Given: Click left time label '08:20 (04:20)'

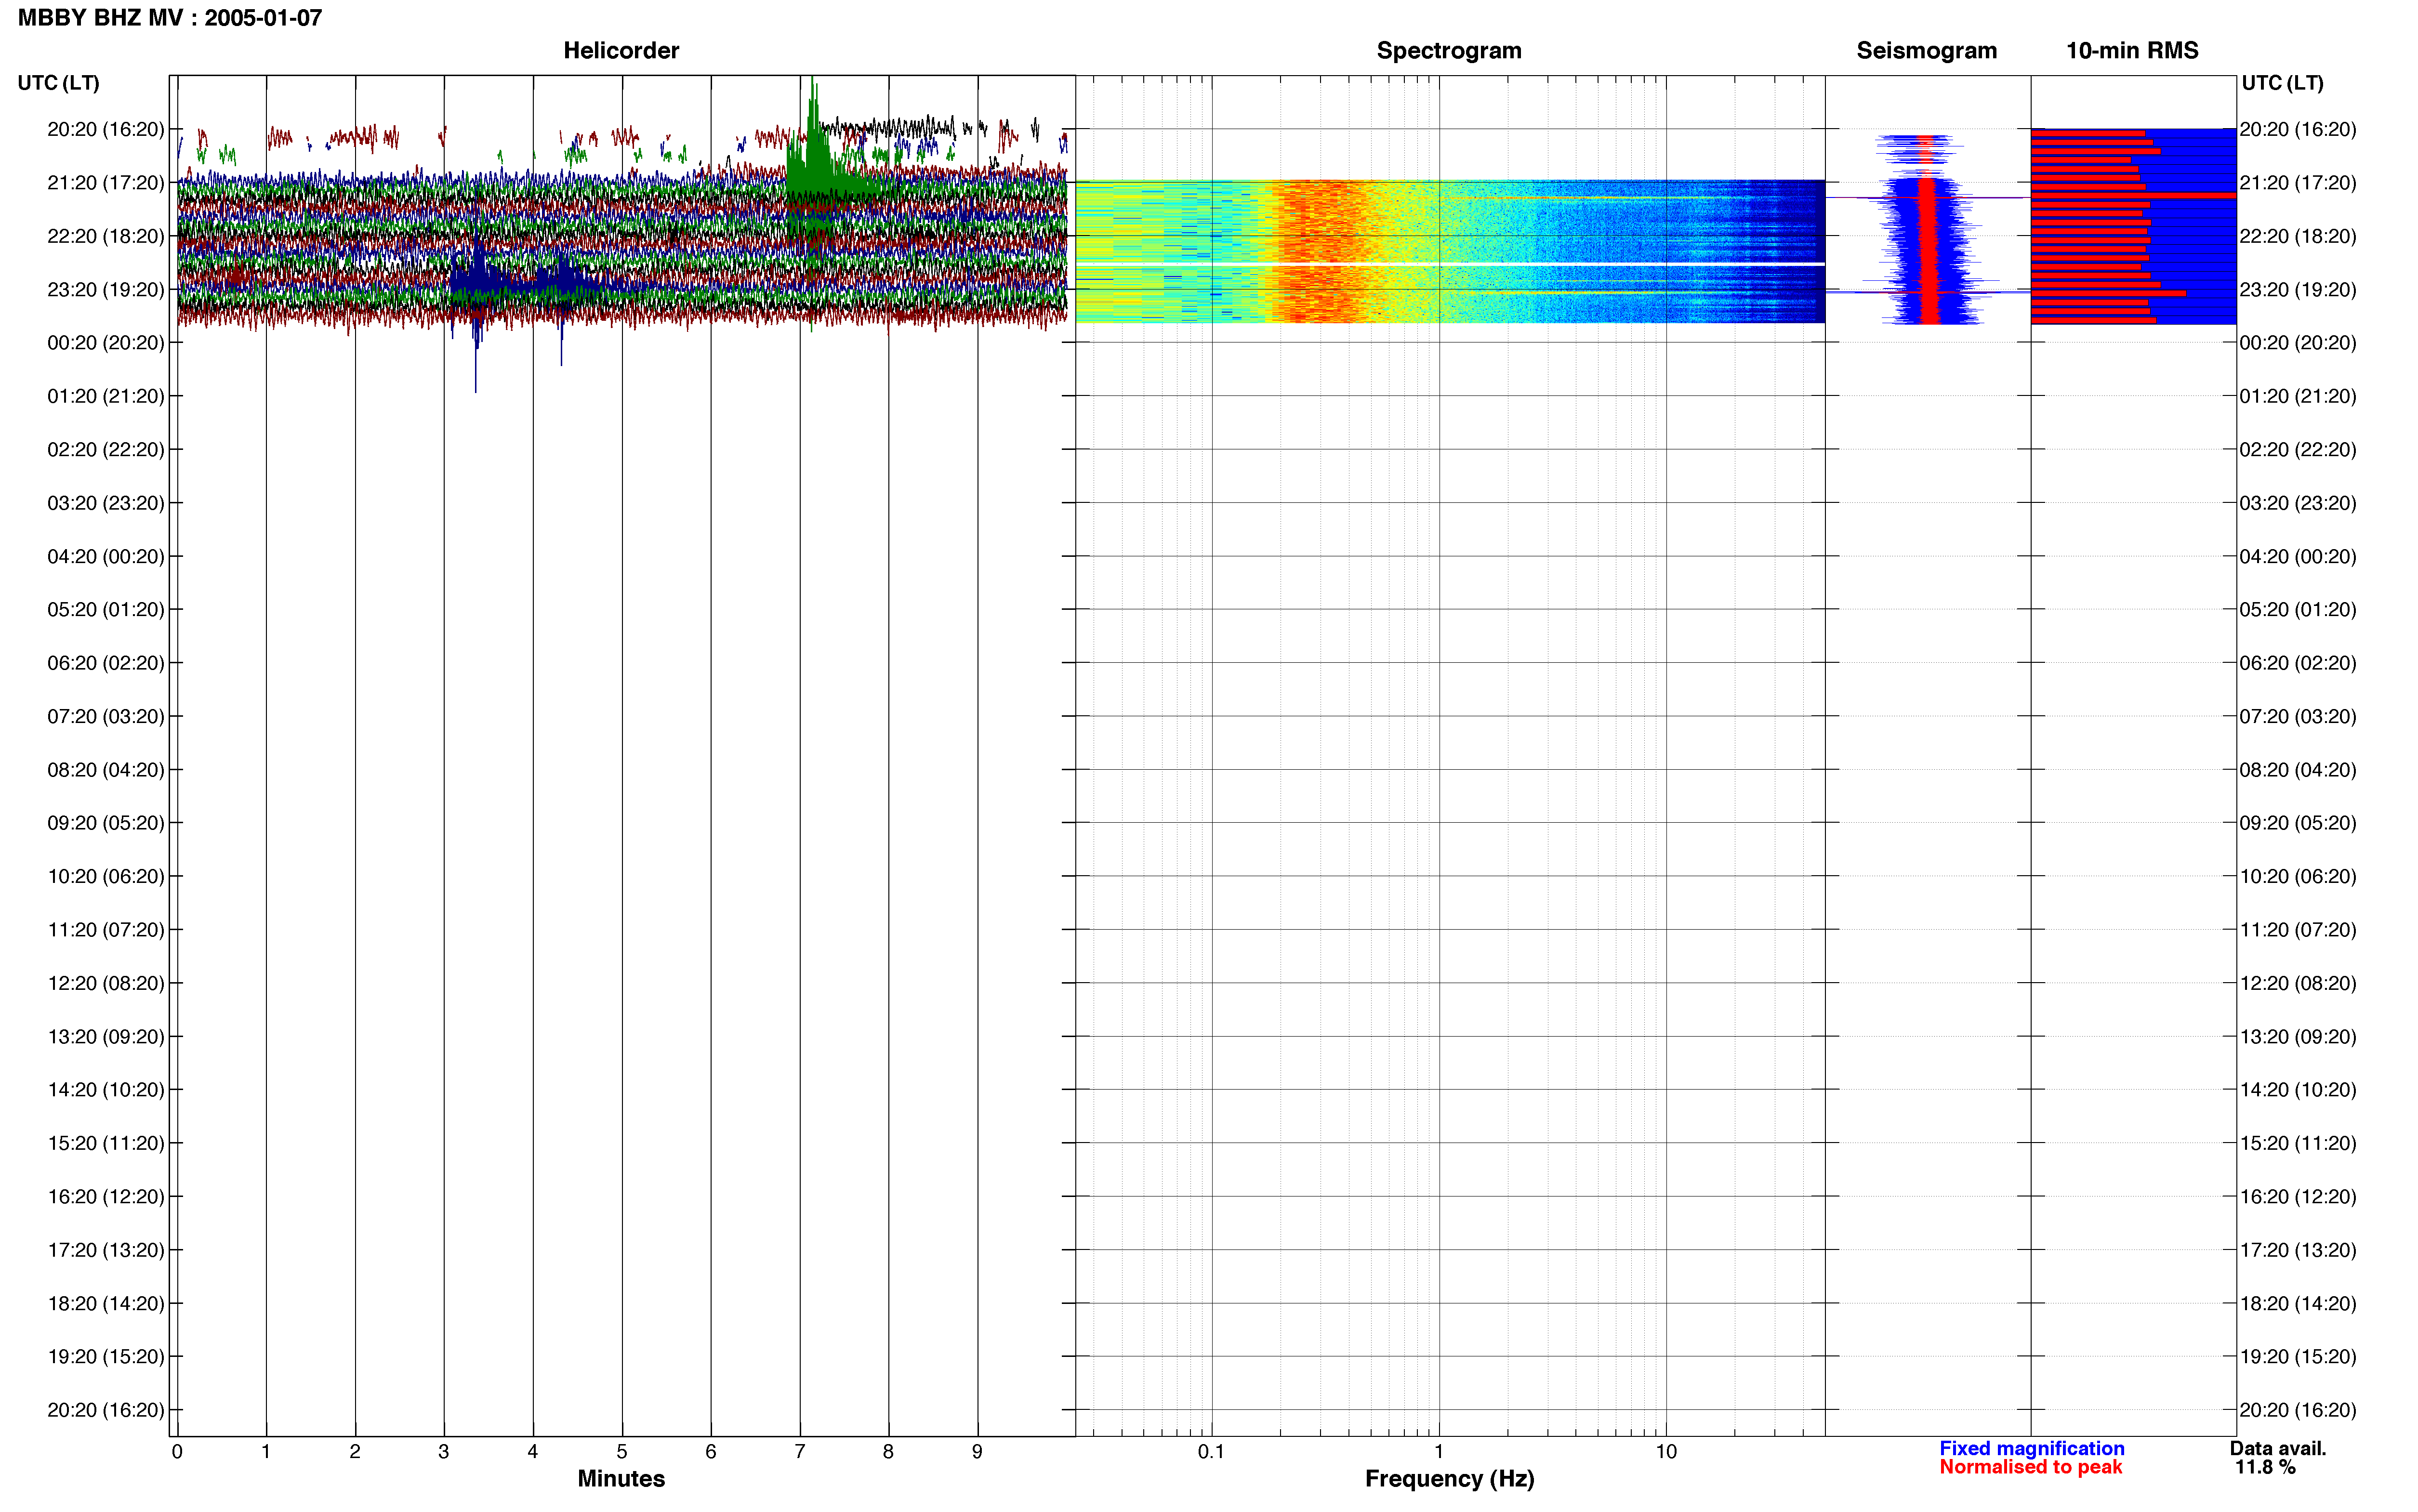Looking at the screenshot, I should [106, 770].
